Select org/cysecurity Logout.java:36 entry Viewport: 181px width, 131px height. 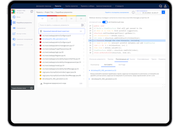(59, 72)
